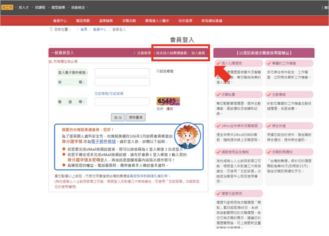Image resolution: width=329 pixels, height=236 pixels.
Task: Follow the 首頁 breadcrumb link
Action: [84, 30]
